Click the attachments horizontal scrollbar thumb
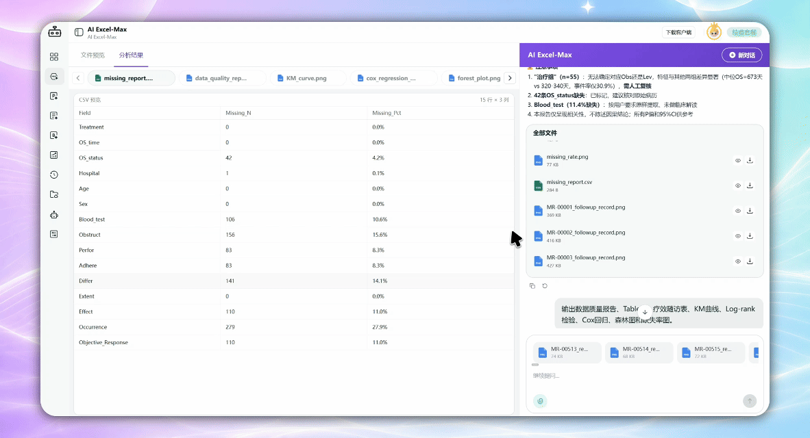The width and height of the screenshot is (810, 438). pyautogui.click(x=535, y=365)
